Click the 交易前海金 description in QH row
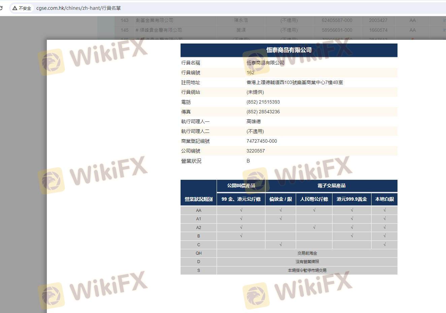 click(x=307, y=253)
